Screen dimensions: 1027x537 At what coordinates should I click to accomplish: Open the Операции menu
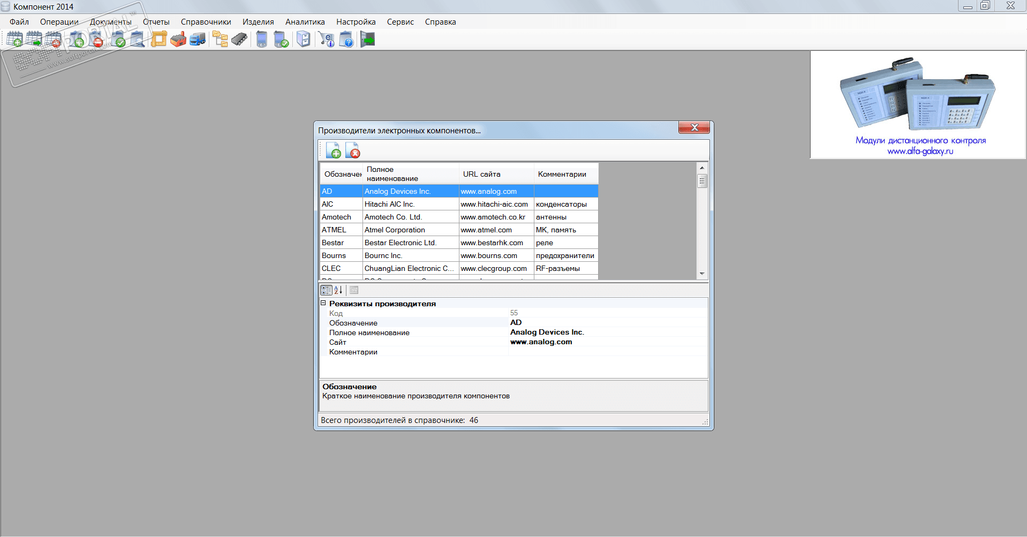[x=59, y=22]
